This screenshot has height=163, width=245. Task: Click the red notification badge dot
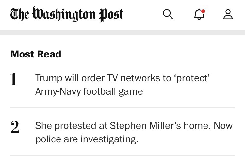click(203, 11)
